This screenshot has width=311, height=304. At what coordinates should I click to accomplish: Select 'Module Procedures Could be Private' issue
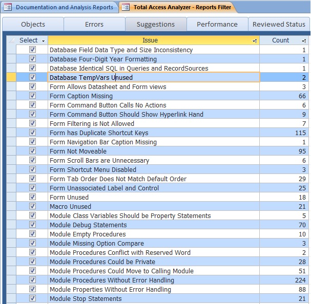click(x=102, y=262)
